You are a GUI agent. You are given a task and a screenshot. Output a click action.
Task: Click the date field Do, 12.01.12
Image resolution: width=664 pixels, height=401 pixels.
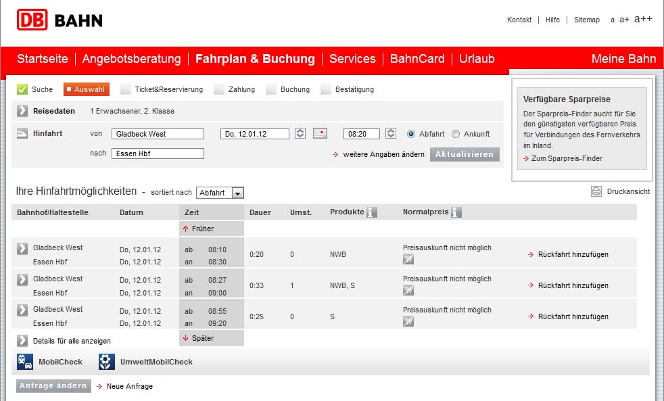[254, 134]
